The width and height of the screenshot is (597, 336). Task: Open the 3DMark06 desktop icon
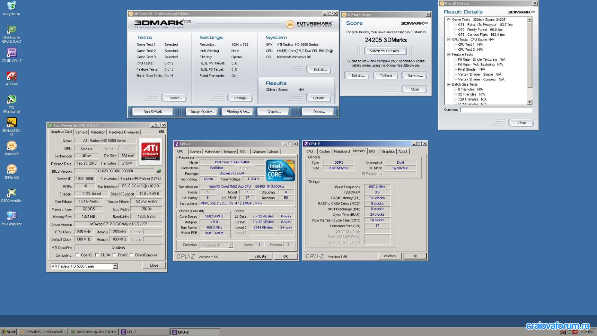click(11, 172)
